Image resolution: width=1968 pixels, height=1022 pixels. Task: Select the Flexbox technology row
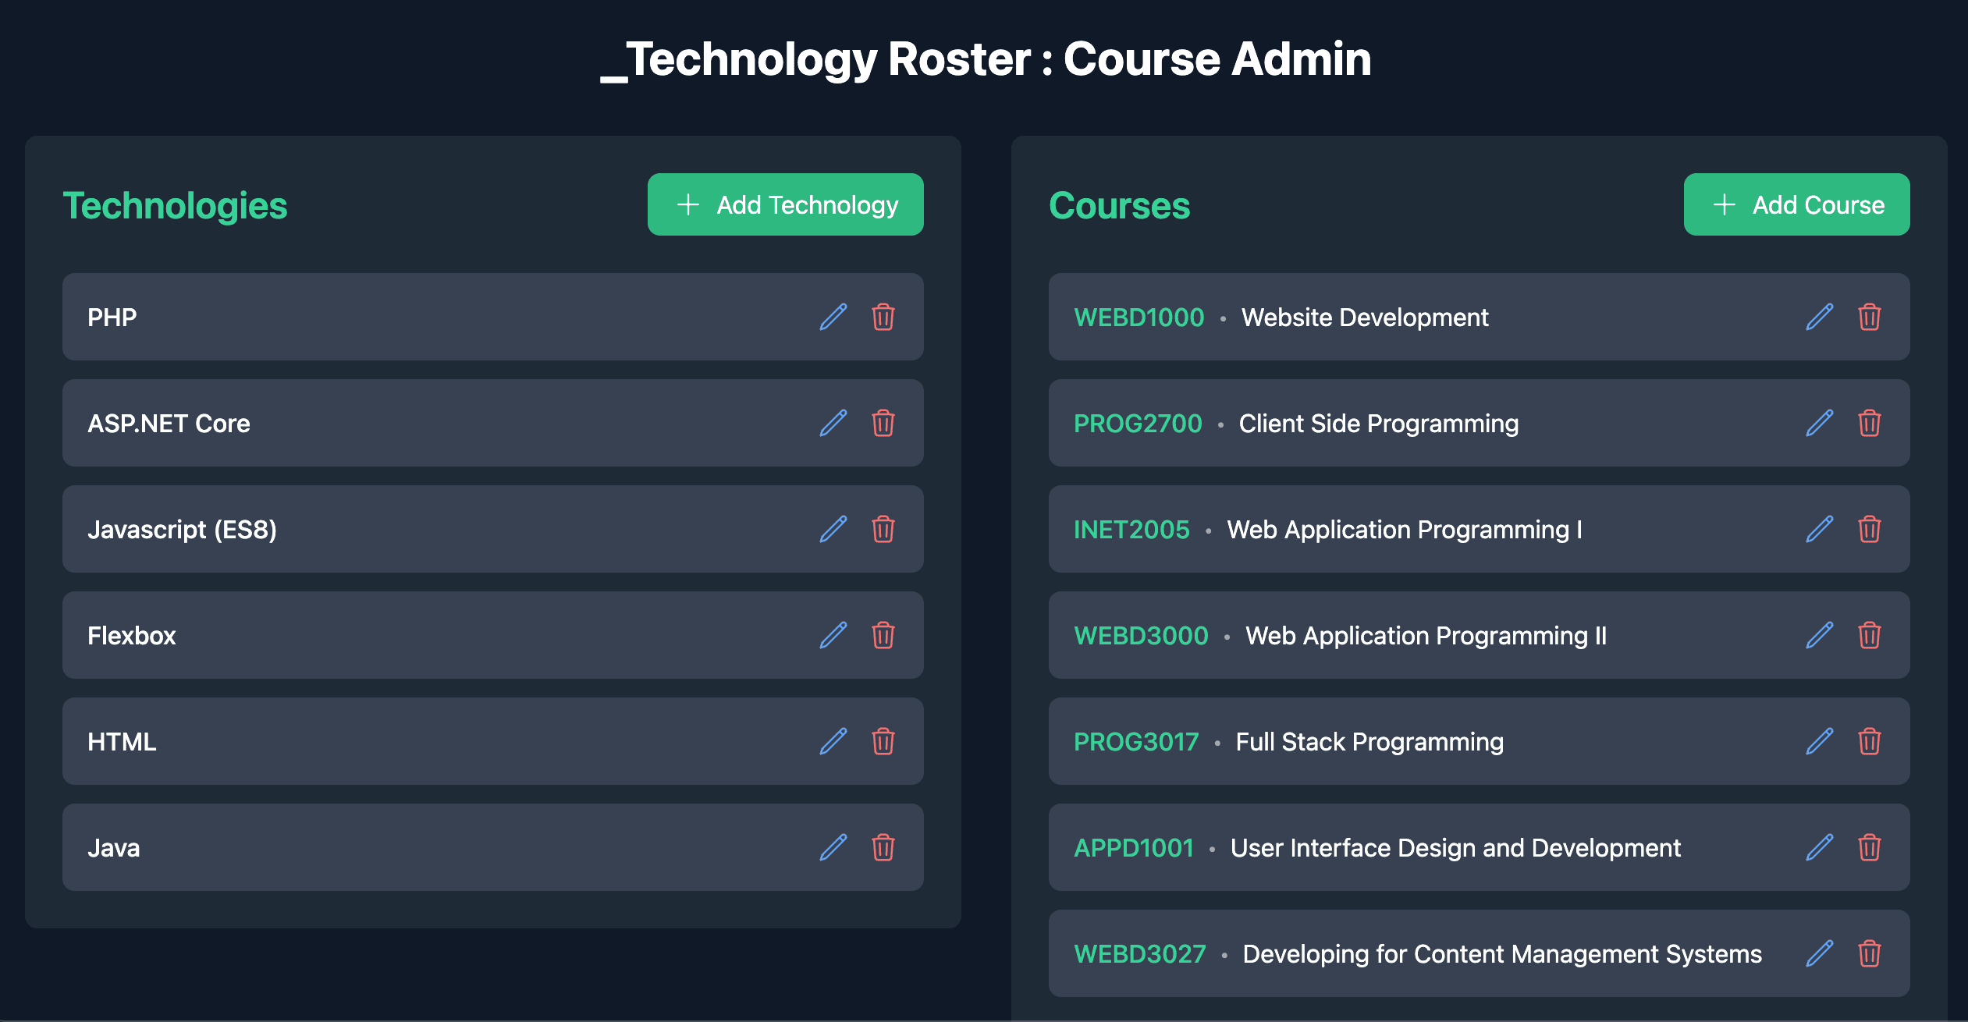[437, 635]
